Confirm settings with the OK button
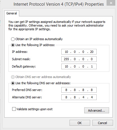The height and width of the screenshot is (130, 117). (x=80, y=123)
